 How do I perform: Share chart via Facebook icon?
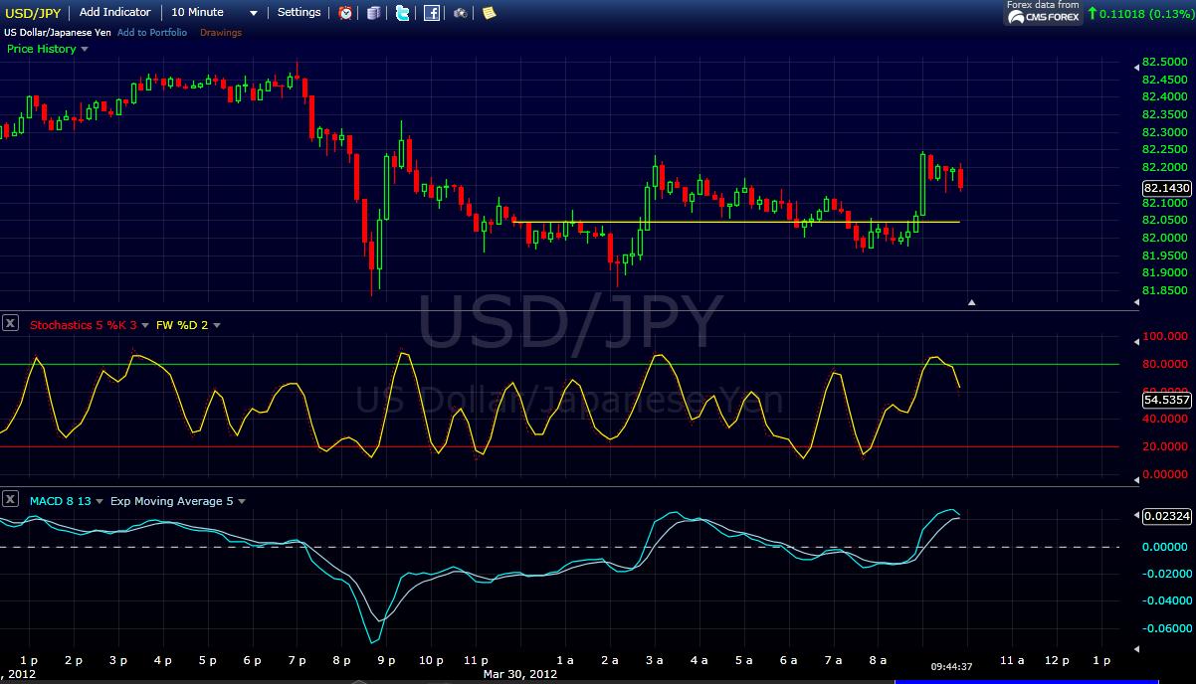432,13
